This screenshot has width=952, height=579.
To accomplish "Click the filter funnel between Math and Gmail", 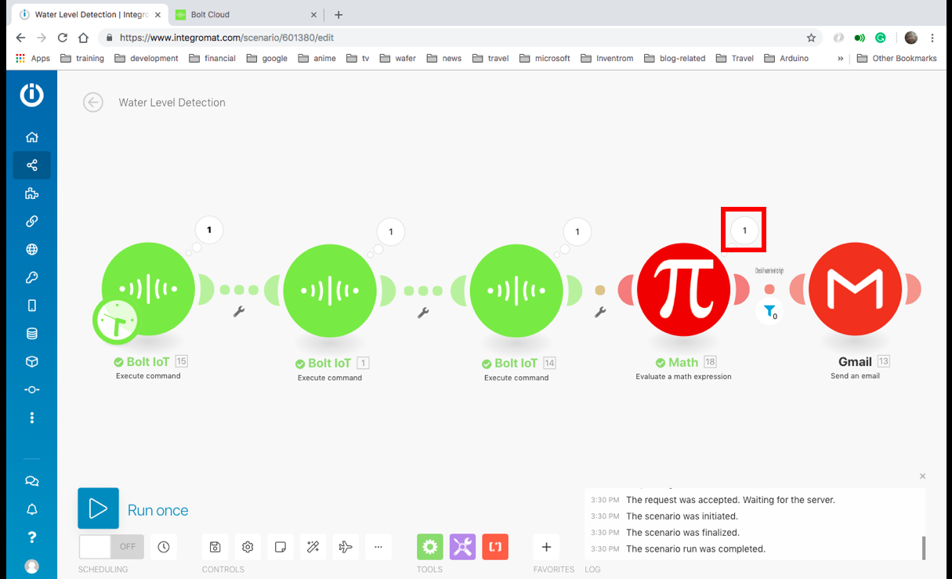I will pyautogui.click(x=770, y=312).
